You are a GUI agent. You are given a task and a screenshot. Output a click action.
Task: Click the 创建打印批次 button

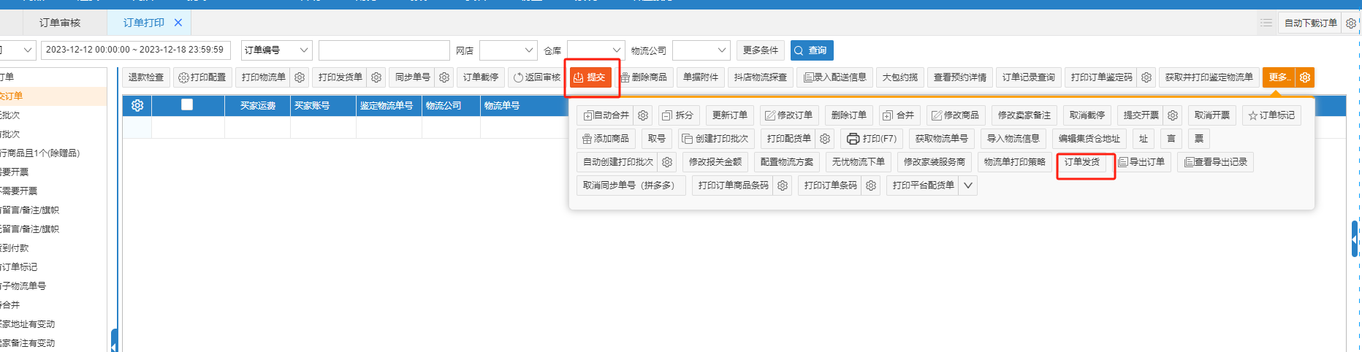(715, 139)
